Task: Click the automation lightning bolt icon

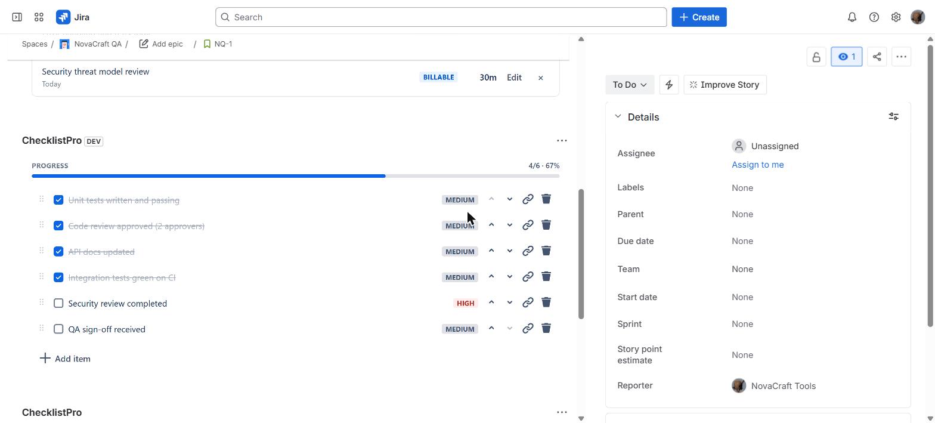Action: [x=669, y=85]
